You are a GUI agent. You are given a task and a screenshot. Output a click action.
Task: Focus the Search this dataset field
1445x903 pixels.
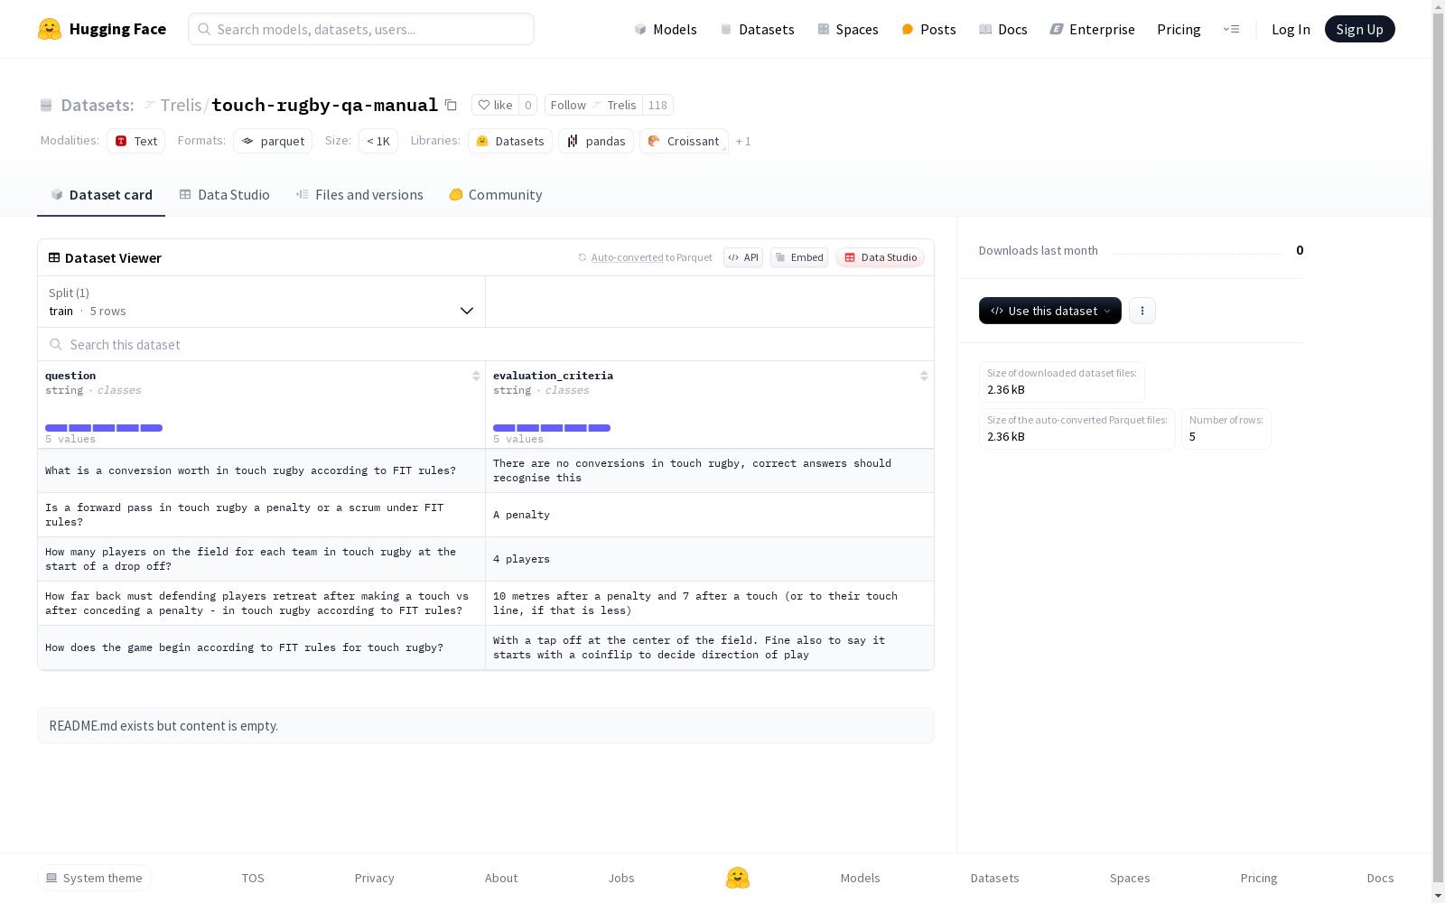click(x=486, y=344)
